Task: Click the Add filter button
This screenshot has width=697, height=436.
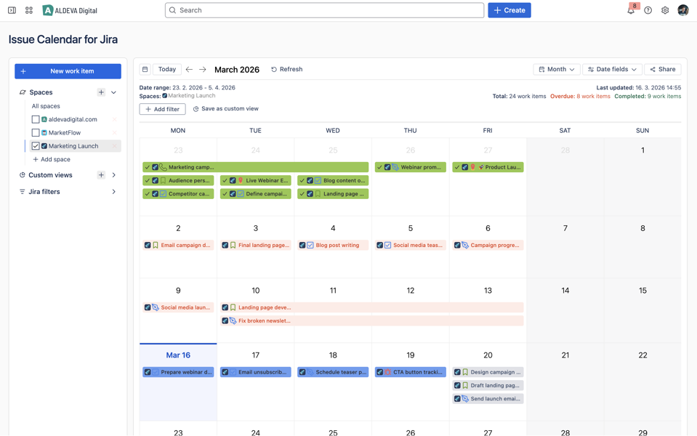Action: coord(162,109)
